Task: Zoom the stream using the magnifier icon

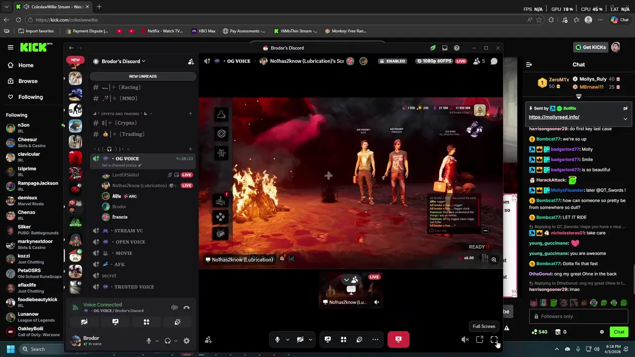Action: coord(494,259)
